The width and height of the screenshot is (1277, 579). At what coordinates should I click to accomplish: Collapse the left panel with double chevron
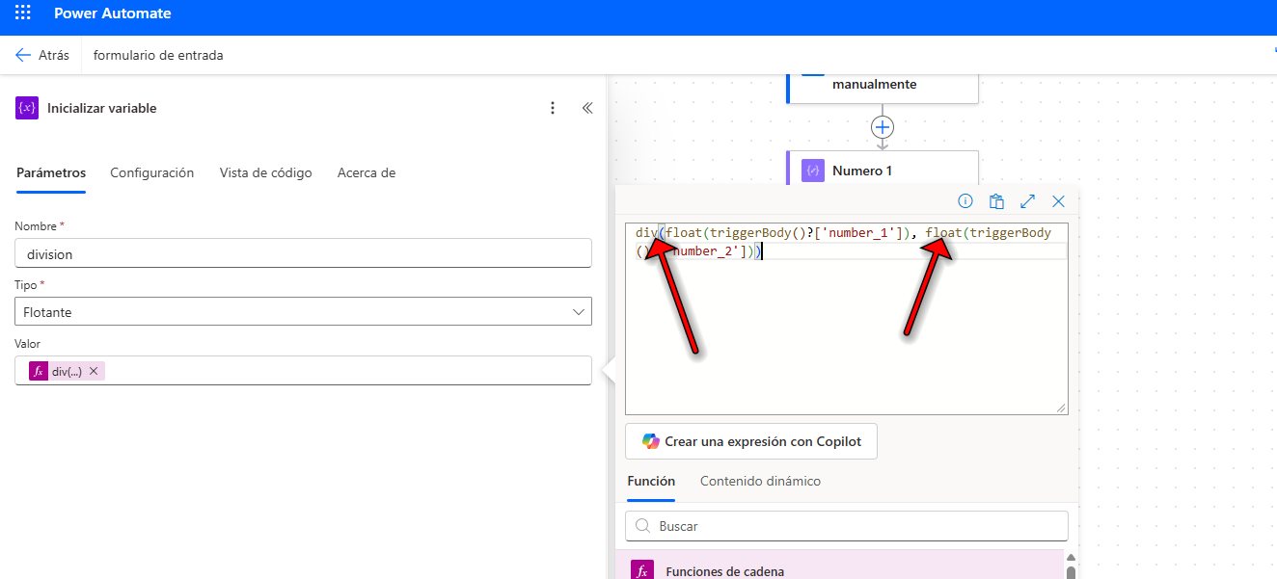point(586,108)
